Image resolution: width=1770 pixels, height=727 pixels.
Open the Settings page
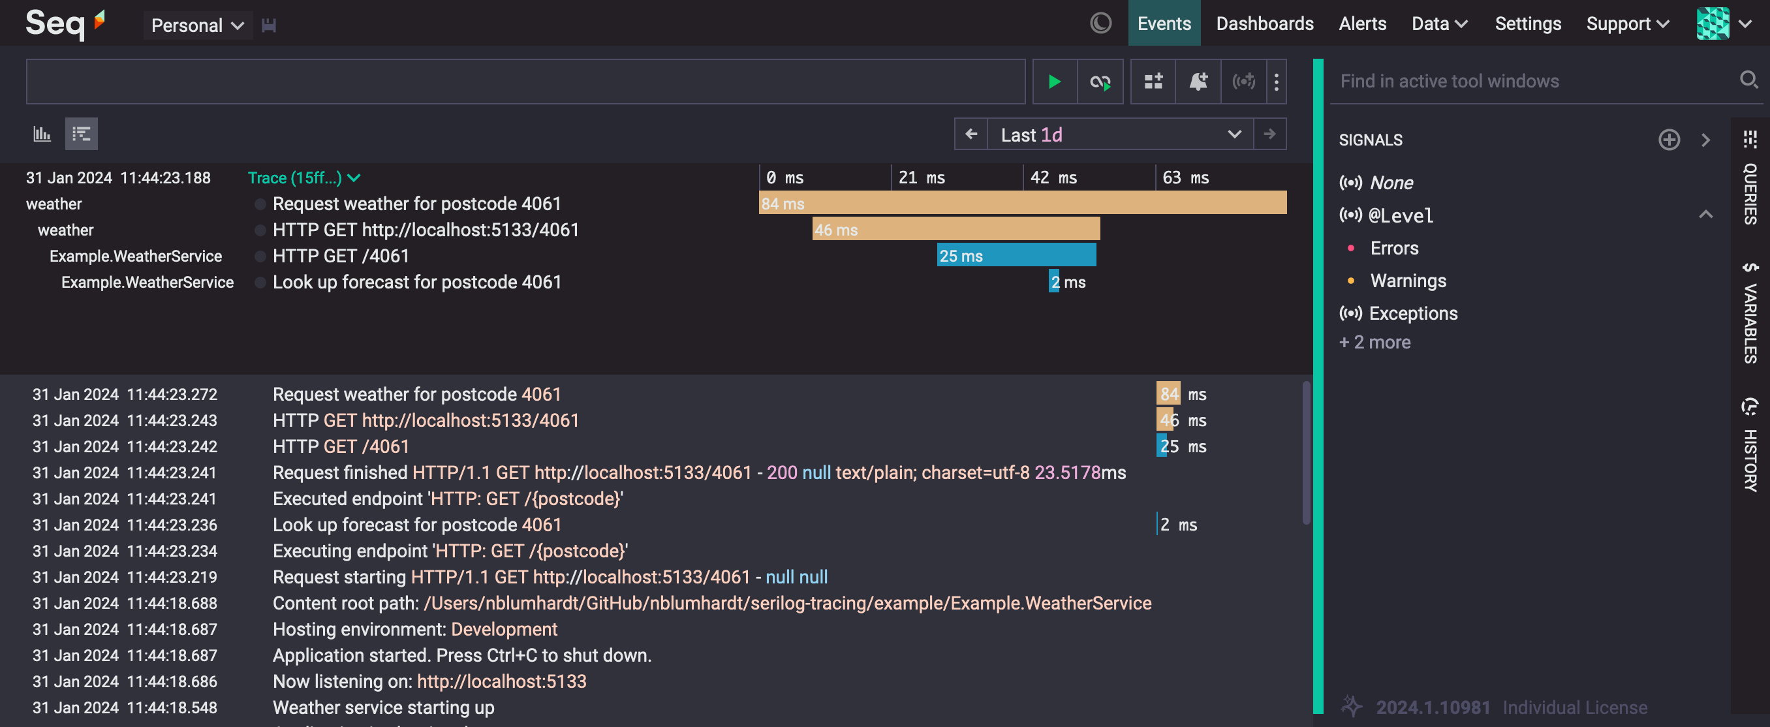click(x=1527, y=23)
